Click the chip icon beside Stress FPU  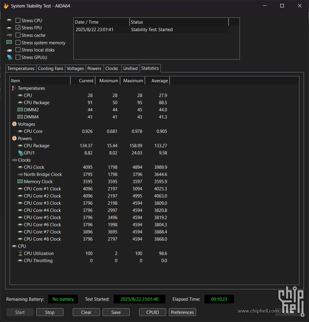tap(9, 27)
